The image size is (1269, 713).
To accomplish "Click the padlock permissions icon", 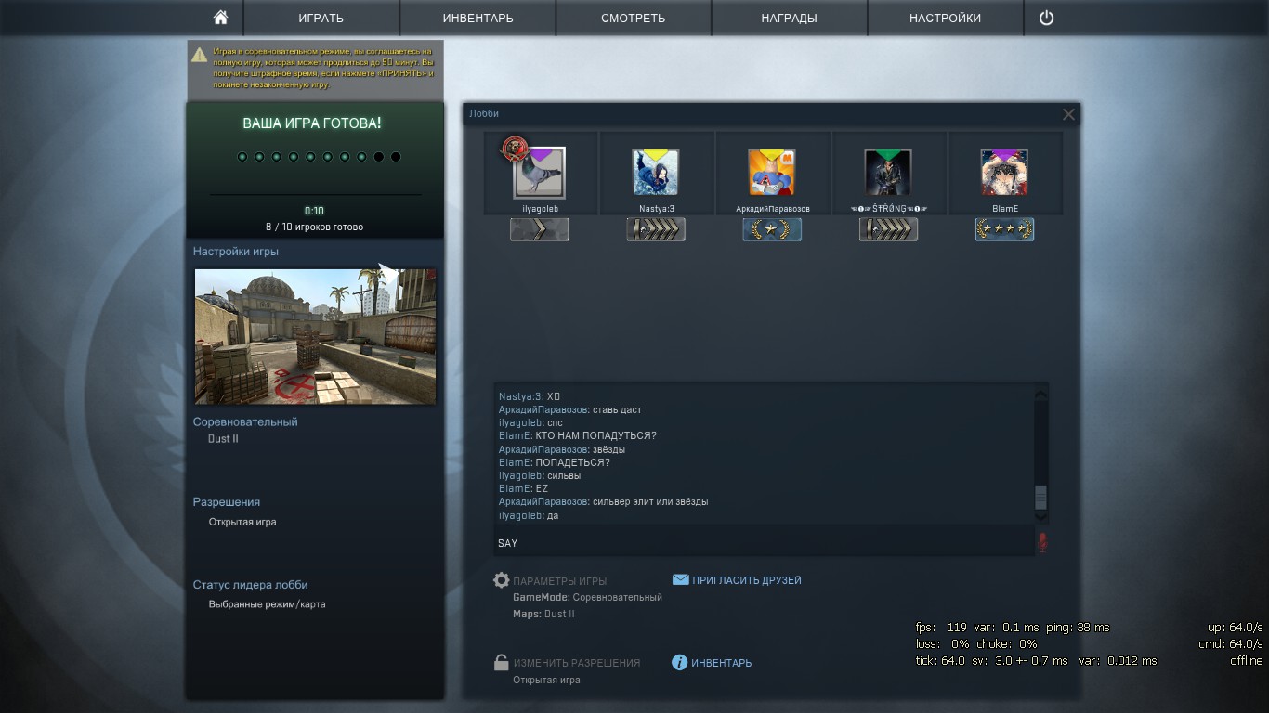I will 501,663.
